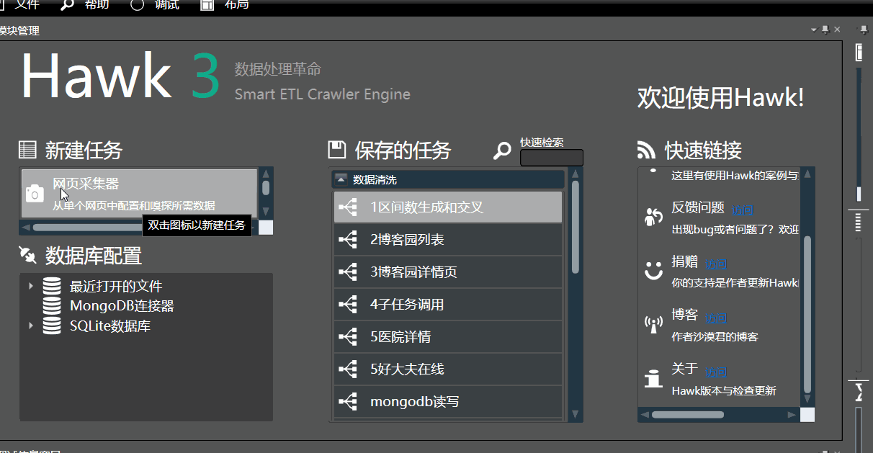This screenshot has width=873, height=453.
Task: Collapse the 数据清洗 task group
Action: click(x=341, y=179)
